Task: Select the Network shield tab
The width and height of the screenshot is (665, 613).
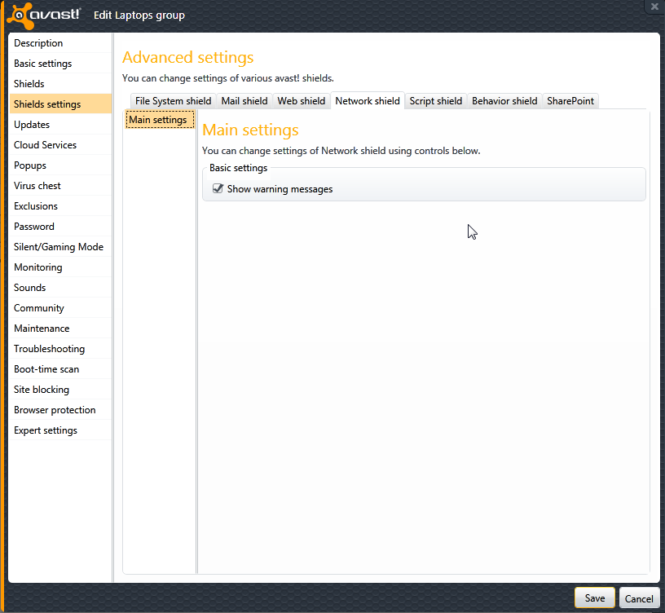Action: (368, 101)
